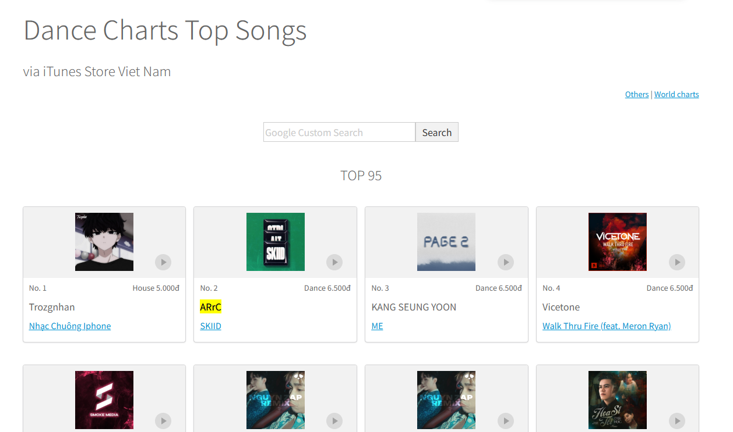Screen dimensions: 733x432
Task: Go to the Others charts link
Action: [637, 95]
